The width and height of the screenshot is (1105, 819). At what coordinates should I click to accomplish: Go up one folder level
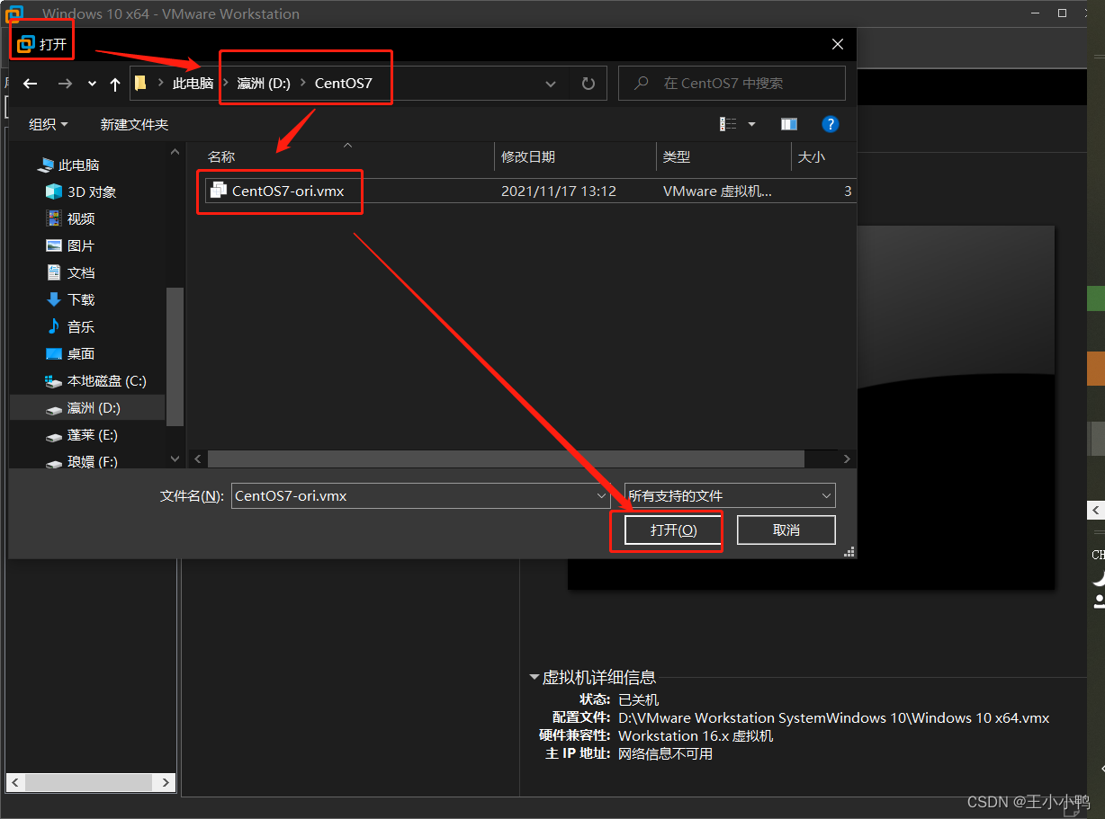115,84
